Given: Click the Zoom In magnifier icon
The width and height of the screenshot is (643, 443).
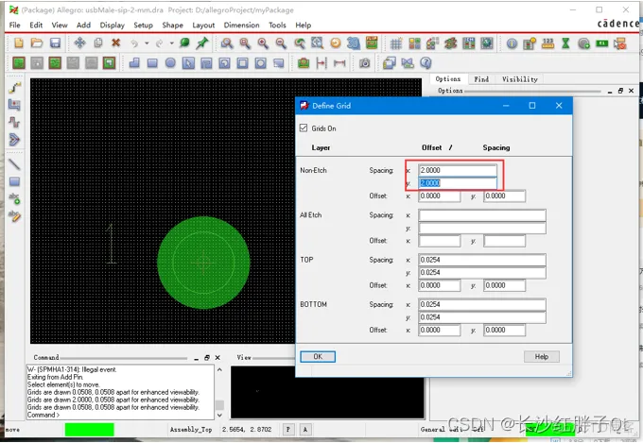Looking at the screenshot, I should 263,43.
